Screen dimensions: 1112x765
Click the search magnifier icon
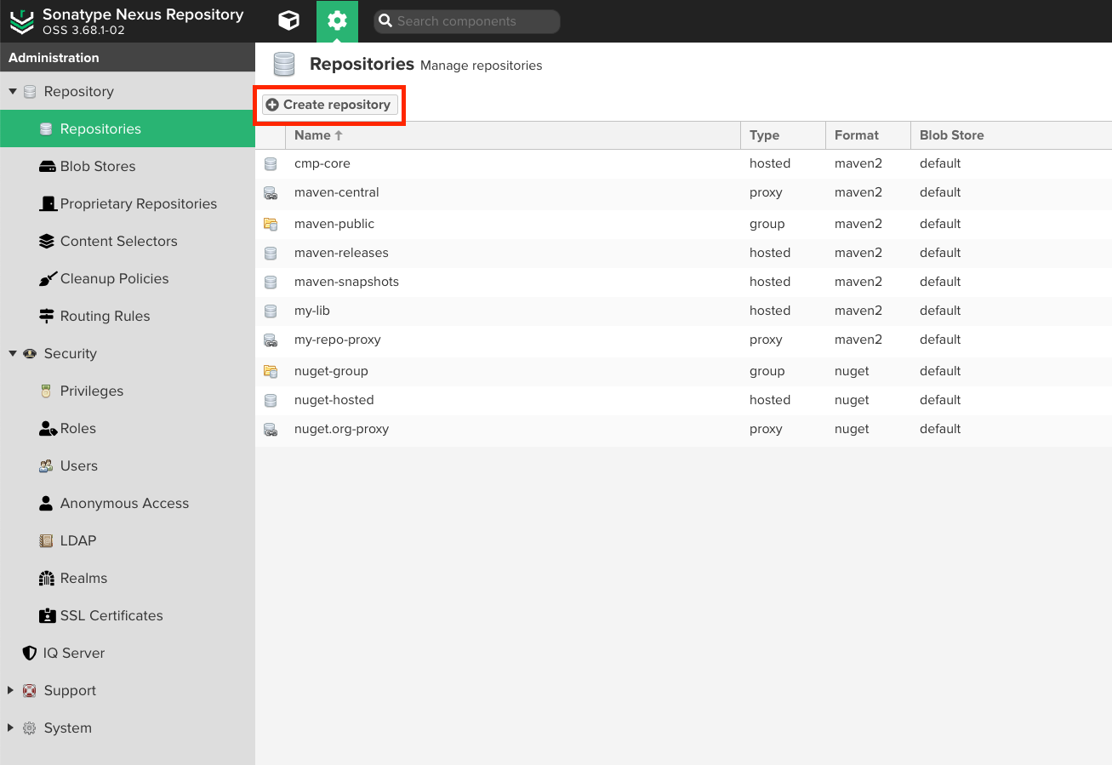pyautogui.click(x=385, y=21)
